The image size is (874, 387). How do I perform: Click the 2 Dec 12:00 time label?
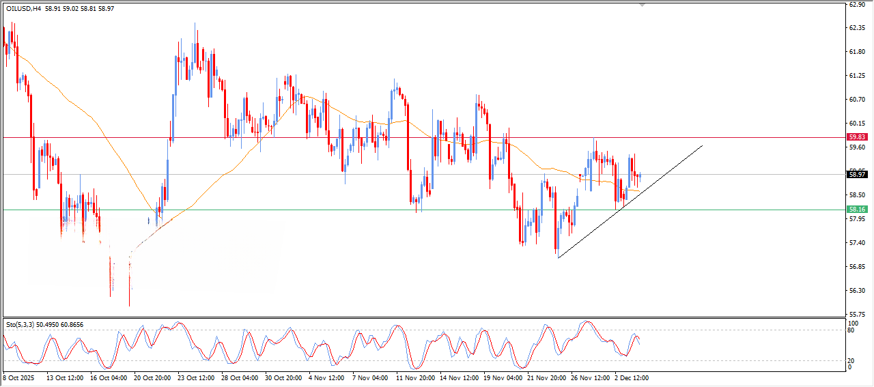tap(631, 377)
